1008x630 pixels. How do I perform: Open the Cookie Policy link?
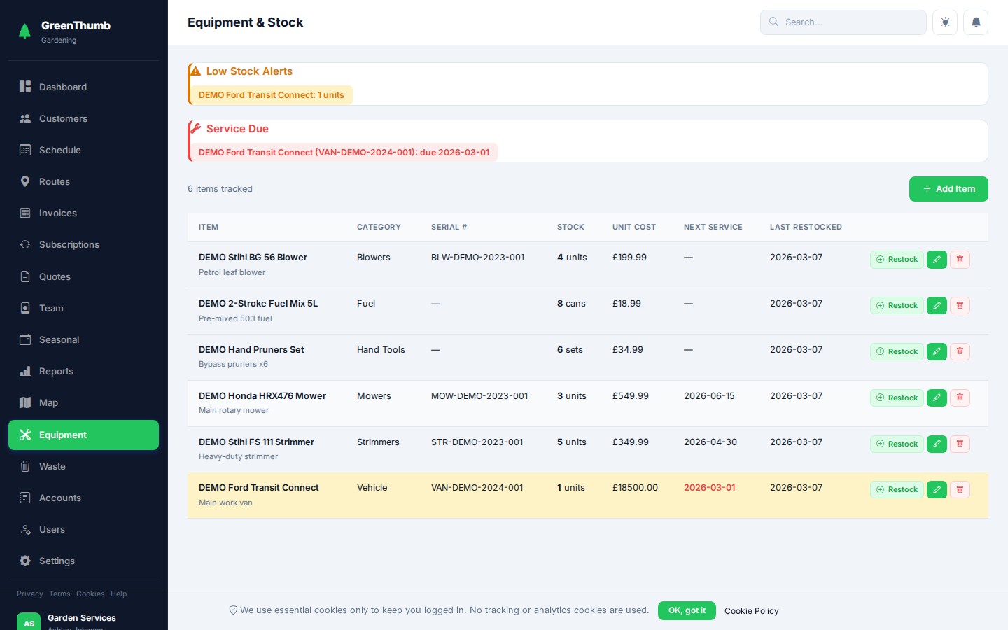pyautogui.click(x=751, y=611)
